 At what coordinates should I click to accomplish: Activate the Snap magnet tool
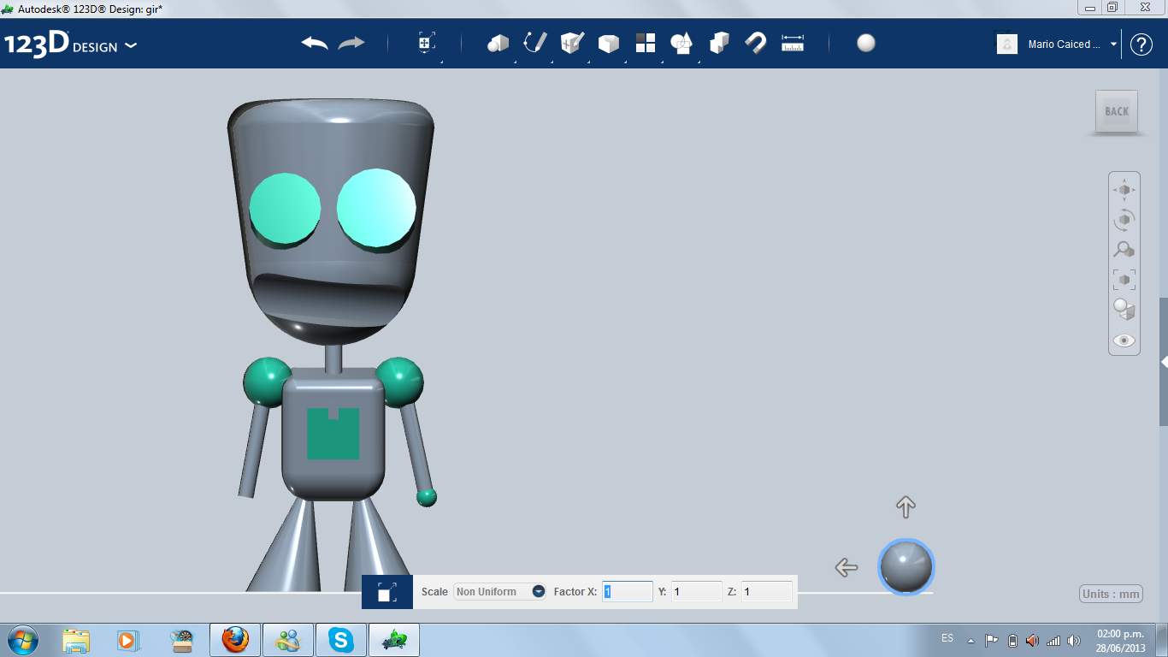(x=756, y=43)
